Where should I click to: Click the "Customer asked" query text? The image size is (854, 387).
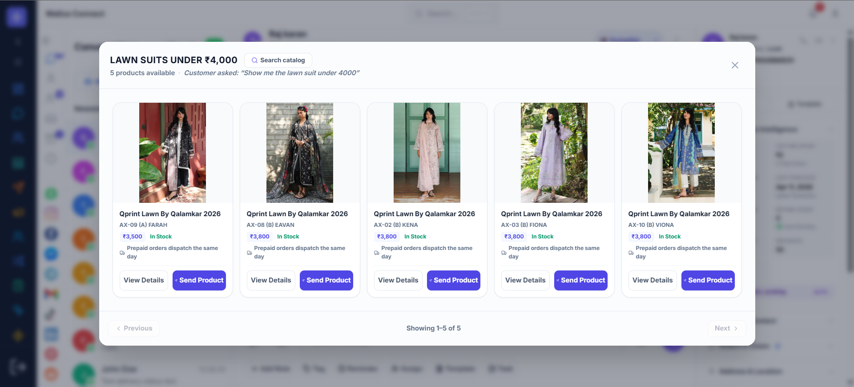coord(272,73)
